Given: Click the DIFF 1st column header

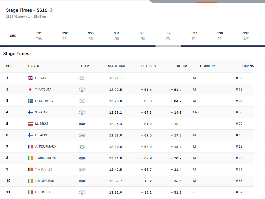Looking at the screenshot, I should click(181, 66).
